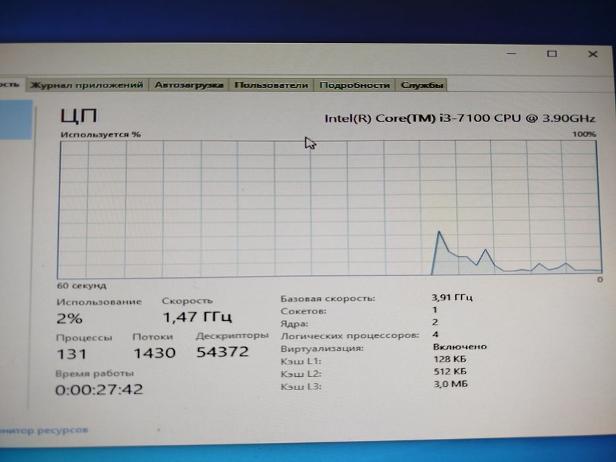The image size is (616, 462).
Task: Click the 128 КБ L1 cache value
Action: pyautogui.click(x=450, y=359)
